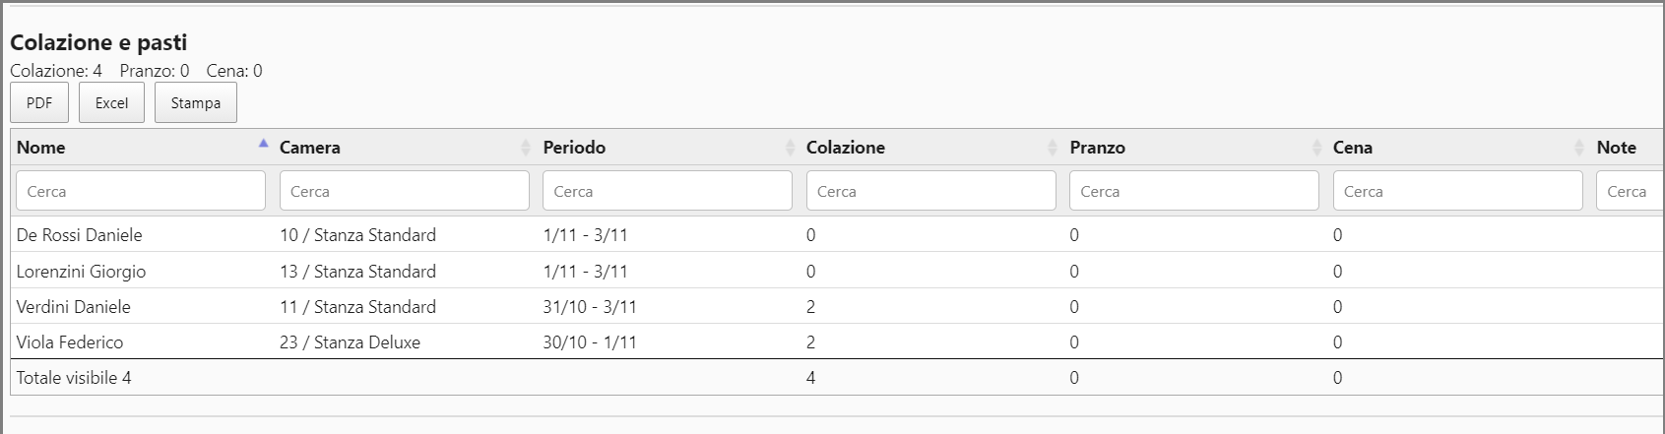This screenshot has height=434, width=1665.
Task: Sort table by Cena column arrow
Action: (x=1579, y=148)
